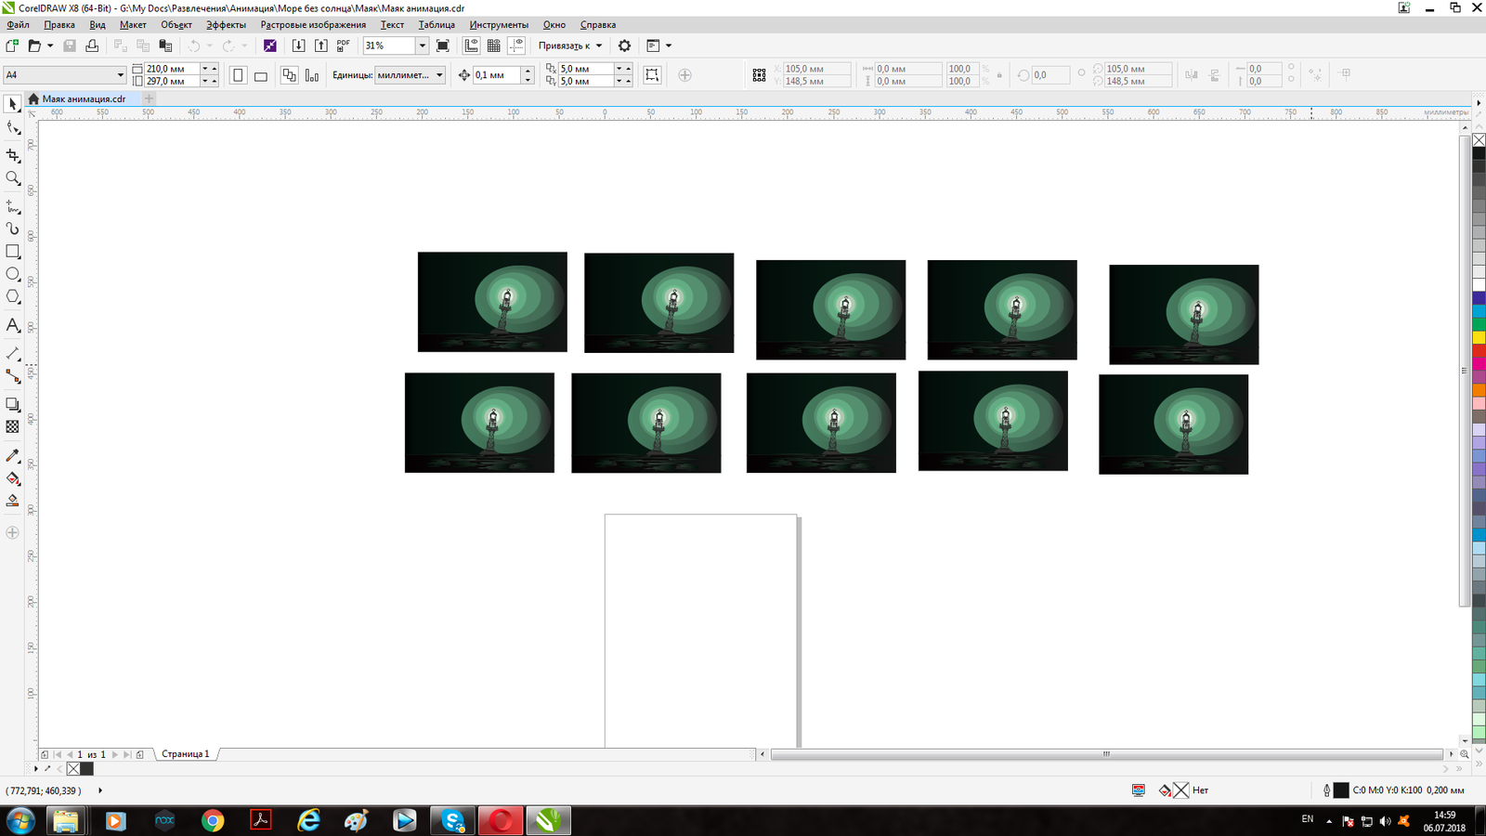The height and width of the screenshot is (836, 1486).
Task: Switch to the Маяк анимация.cdr document tab
Action: [84, 98]
